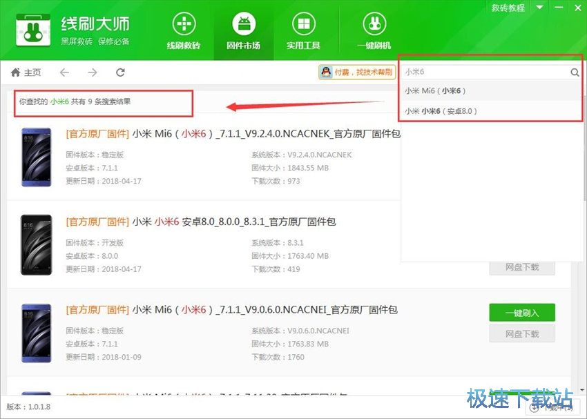Click 网盘下载 for 8.3.1 firmware
Image resolution: width=587 pixels, height=419 pixels.
click(x=522, y=268)
